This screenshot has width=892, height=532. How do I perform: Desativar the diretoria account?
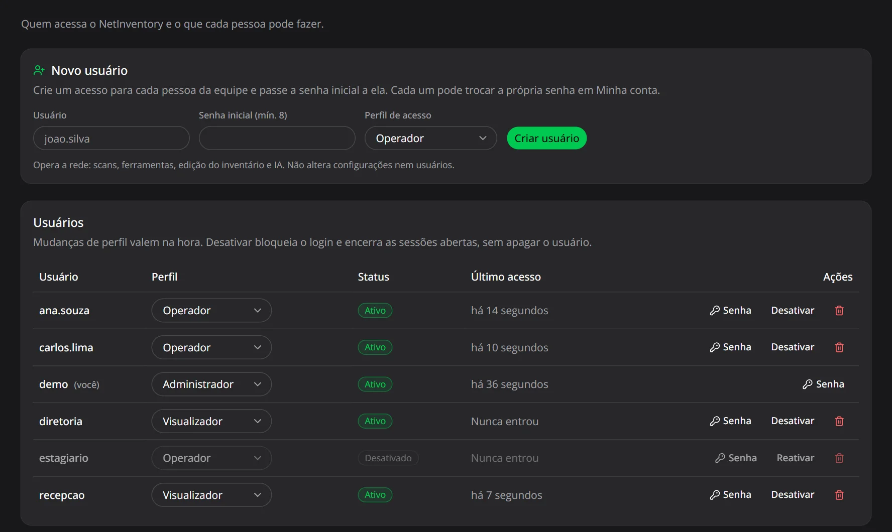point(793,421)
